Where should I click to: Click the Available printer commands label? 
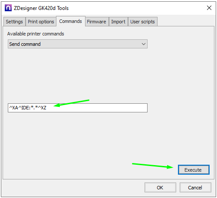[x=36, y=34]
